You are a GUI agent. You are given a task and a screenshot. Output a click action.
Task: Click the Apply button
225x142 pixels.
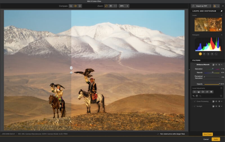[216, 139]
